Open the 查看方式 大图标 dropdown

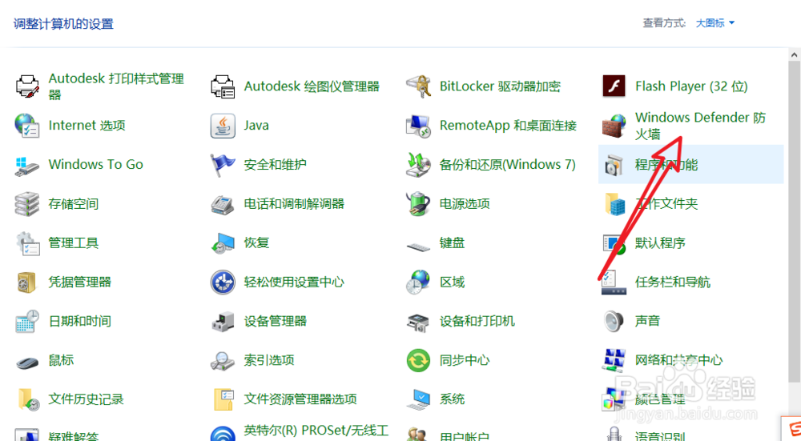pyautogui.click(x=714, y=23)
